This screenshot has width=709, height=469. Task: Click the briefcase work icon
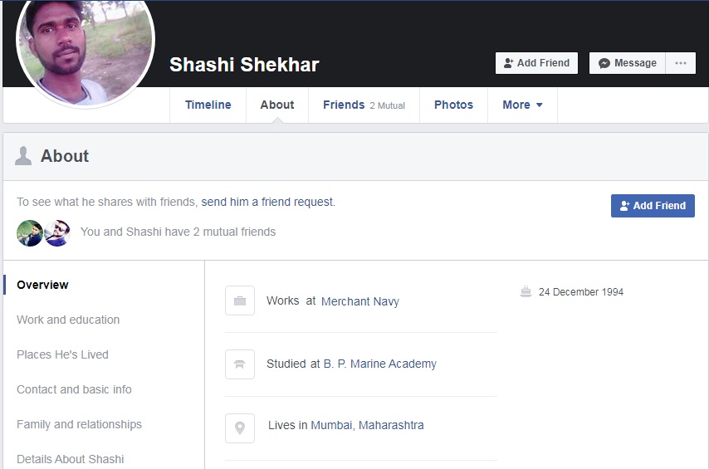tap(240, 300)
